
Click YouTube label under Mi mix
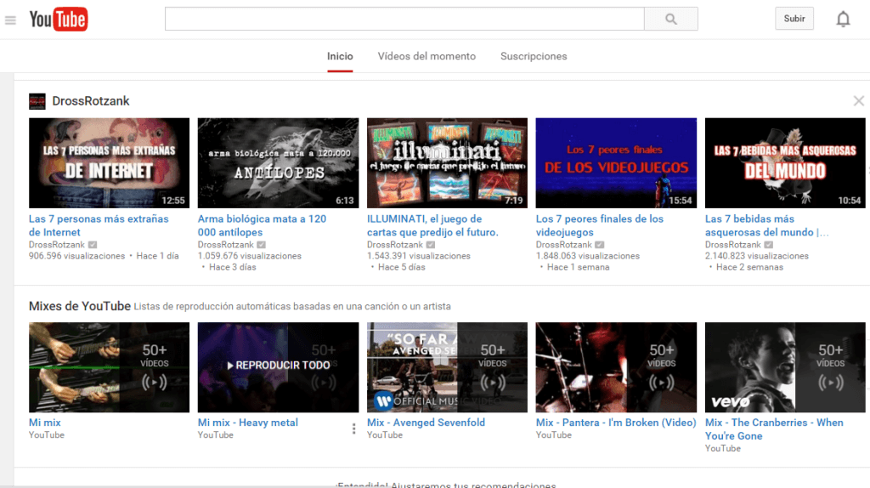[46, 435]
